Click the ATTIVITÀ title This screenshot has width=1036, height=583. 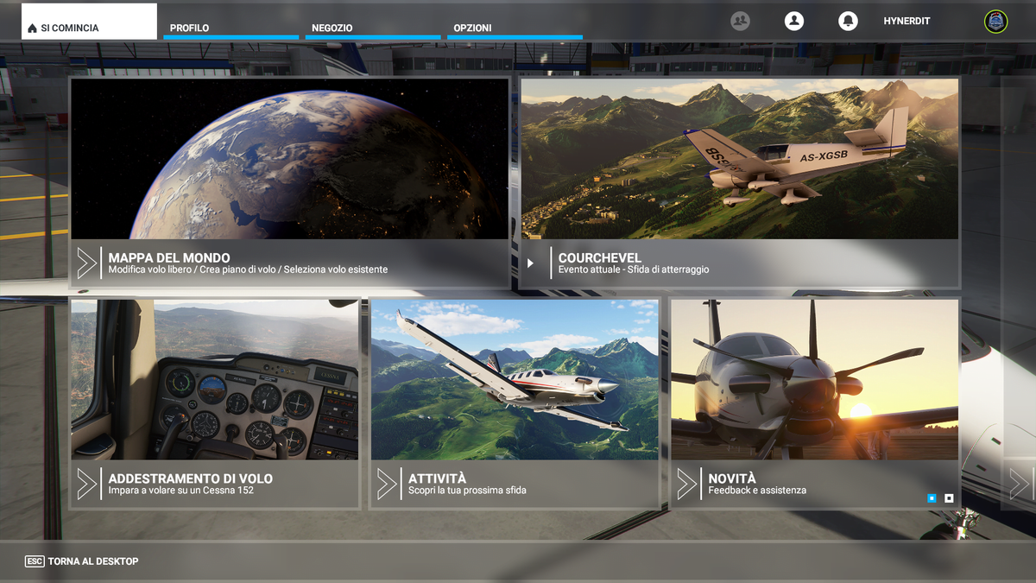coord(437,478)
